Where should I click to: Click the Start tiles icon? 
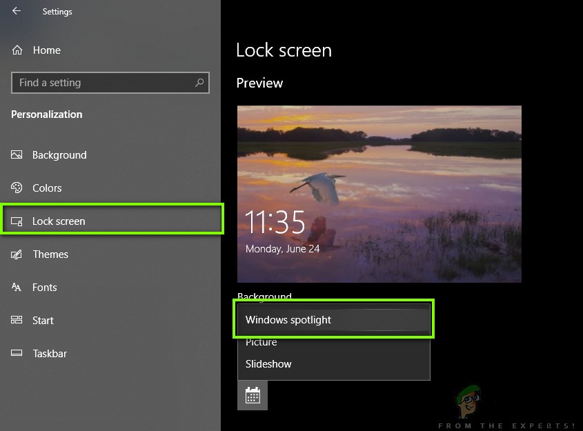click(17, 319)
